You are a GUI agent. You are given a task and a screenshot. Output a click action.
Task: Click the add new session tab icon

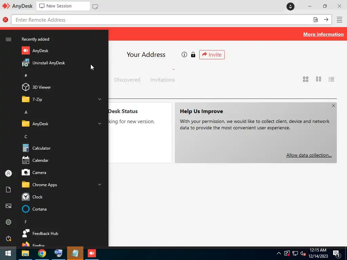coord(95,6)
